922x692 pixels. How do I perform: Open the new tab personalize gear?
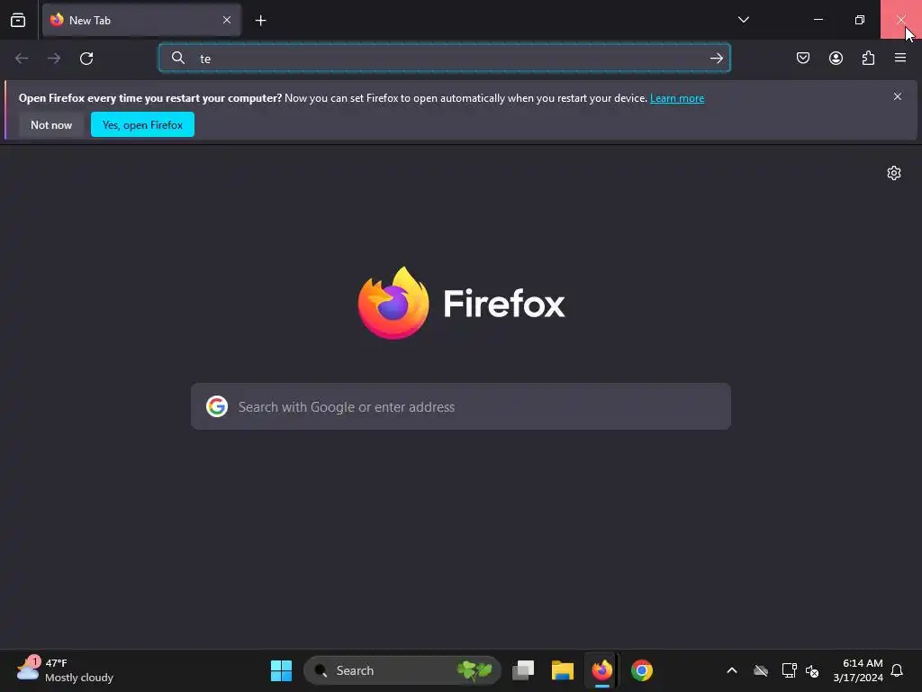click(894, 173)
